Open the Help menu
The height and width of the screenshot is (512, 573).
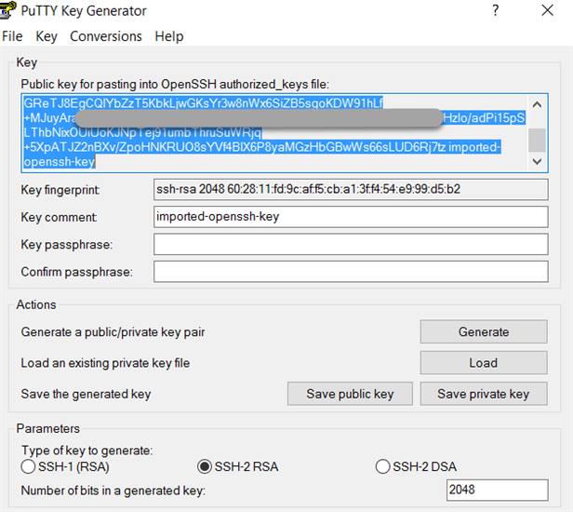tap(169, 36)
